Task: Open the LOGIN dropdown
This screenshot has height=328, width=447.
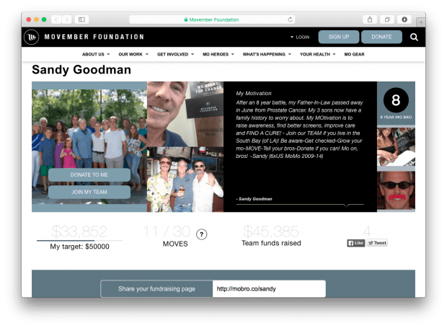Action: click(x=300, y=37)
